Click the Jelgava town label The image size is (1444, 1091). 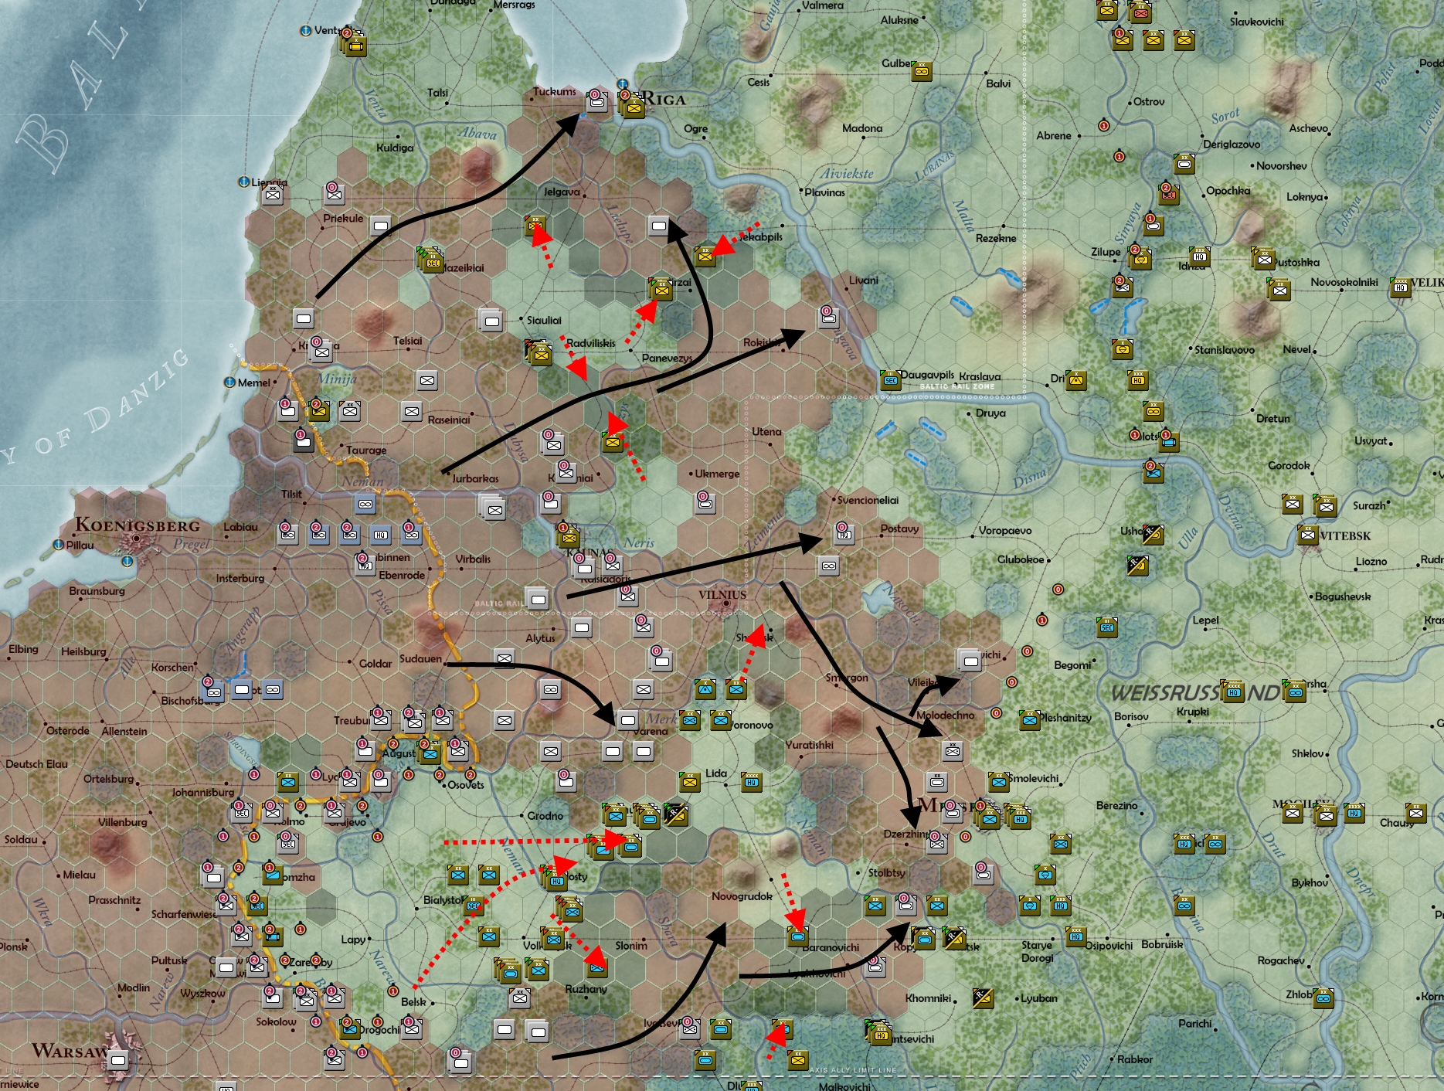point(562,192)
